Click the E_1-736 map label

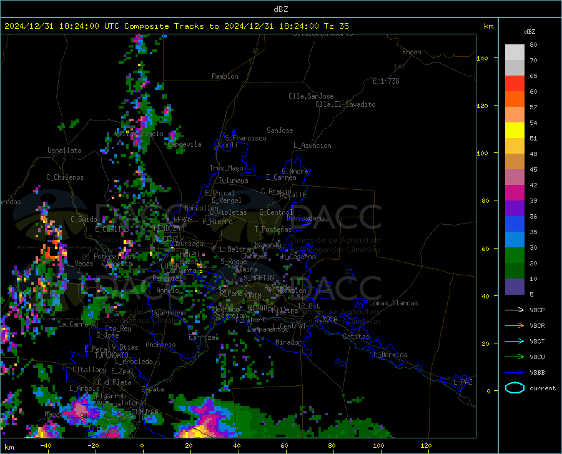pos(386,81)
